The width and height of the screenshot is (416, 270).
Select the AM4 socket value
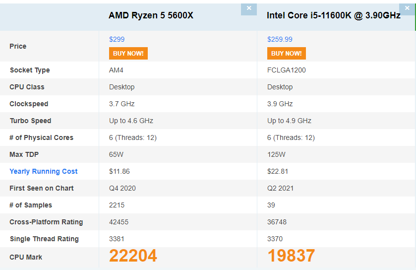(x=116, y=70)
